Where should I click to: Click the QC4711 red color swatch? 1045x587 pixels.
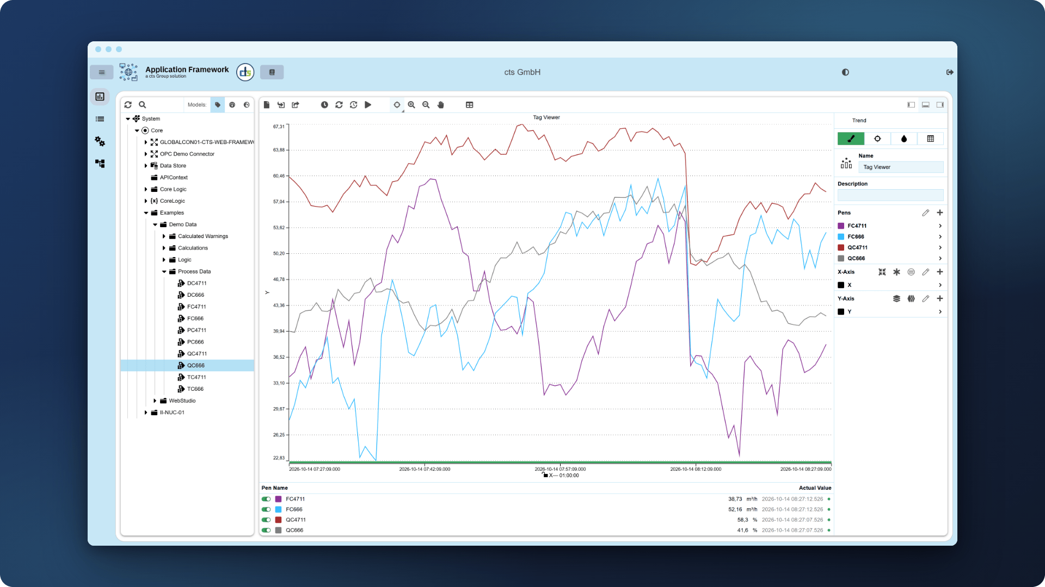click(841, 248)
